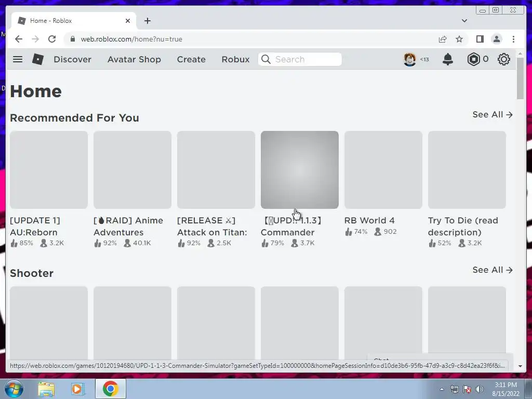The width and height of the screenshot is (532, 399).
Task: Open File Explorer from taskbar
Action: [x=46, y=389]
